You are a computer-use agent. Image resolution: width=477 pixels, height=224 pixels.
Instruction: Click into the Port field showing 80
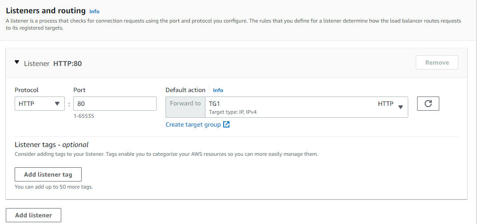coord(114,104)
